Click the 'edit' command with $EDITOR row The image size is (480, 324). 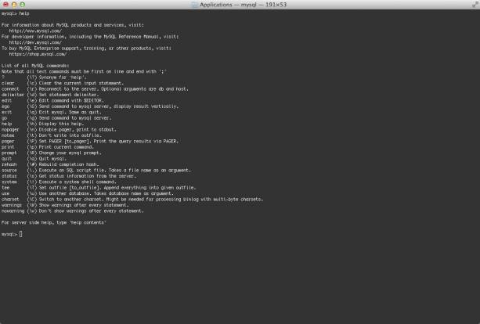point(52,101)
